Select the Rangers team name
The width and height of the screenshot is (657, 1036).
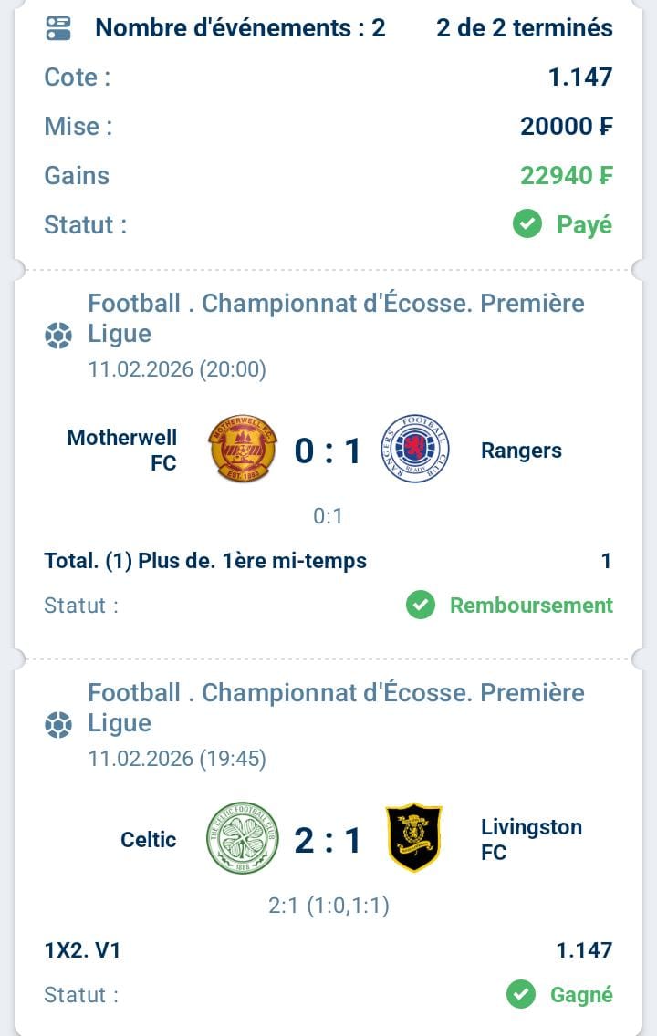[x=521, y=451]
